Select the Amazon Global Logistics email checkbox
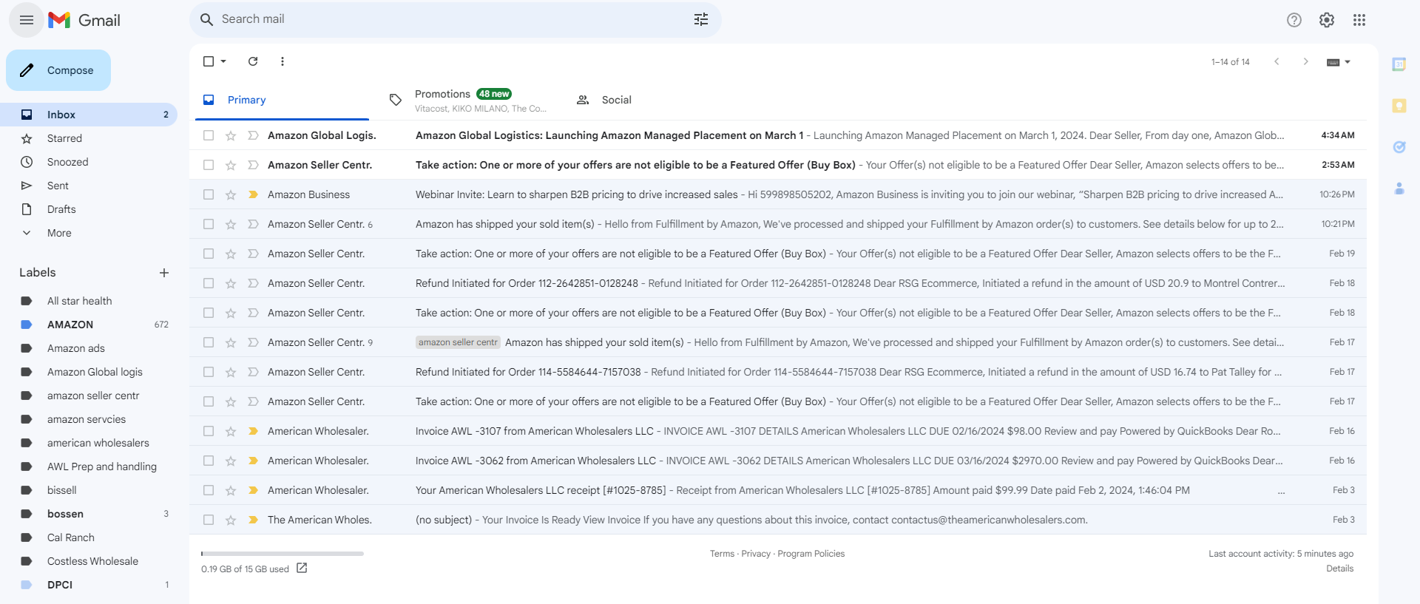 (209, 135)
